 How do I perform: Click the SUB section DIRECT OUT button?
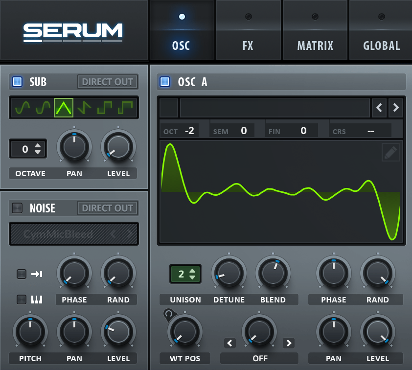click(107, 82)
